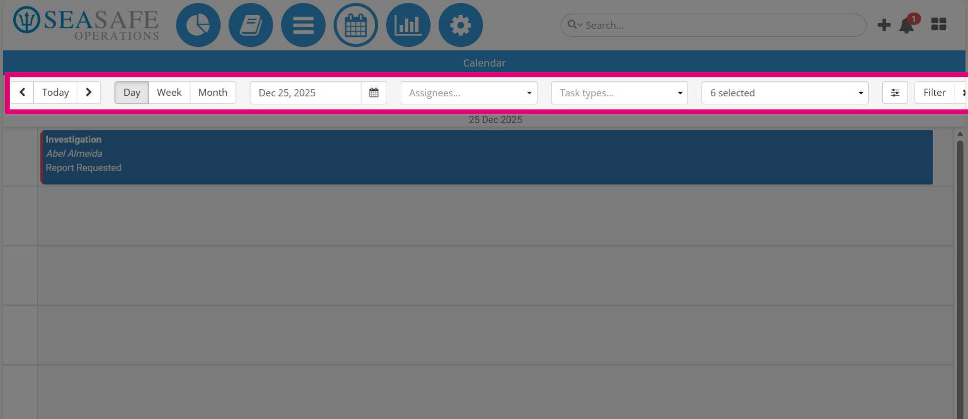Viewport: 968px width, 419px height.
Task: Go to next day arrow
Action: click(89, 92)
